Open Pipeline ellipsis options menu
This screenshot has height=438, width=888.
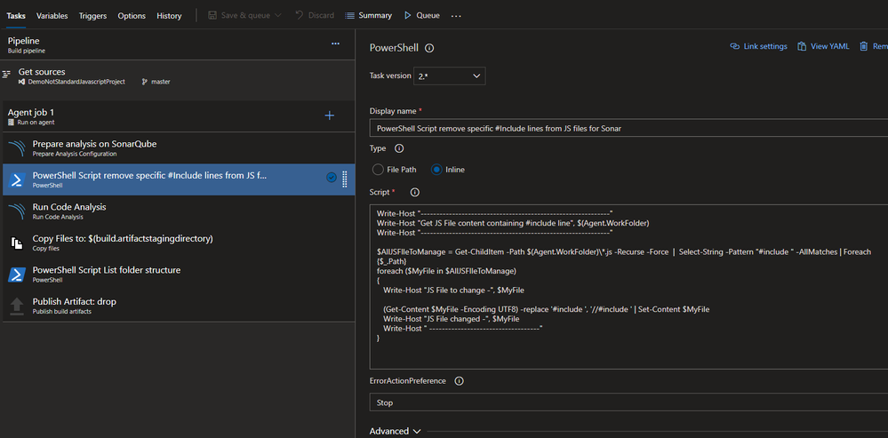tap(335, 44)
